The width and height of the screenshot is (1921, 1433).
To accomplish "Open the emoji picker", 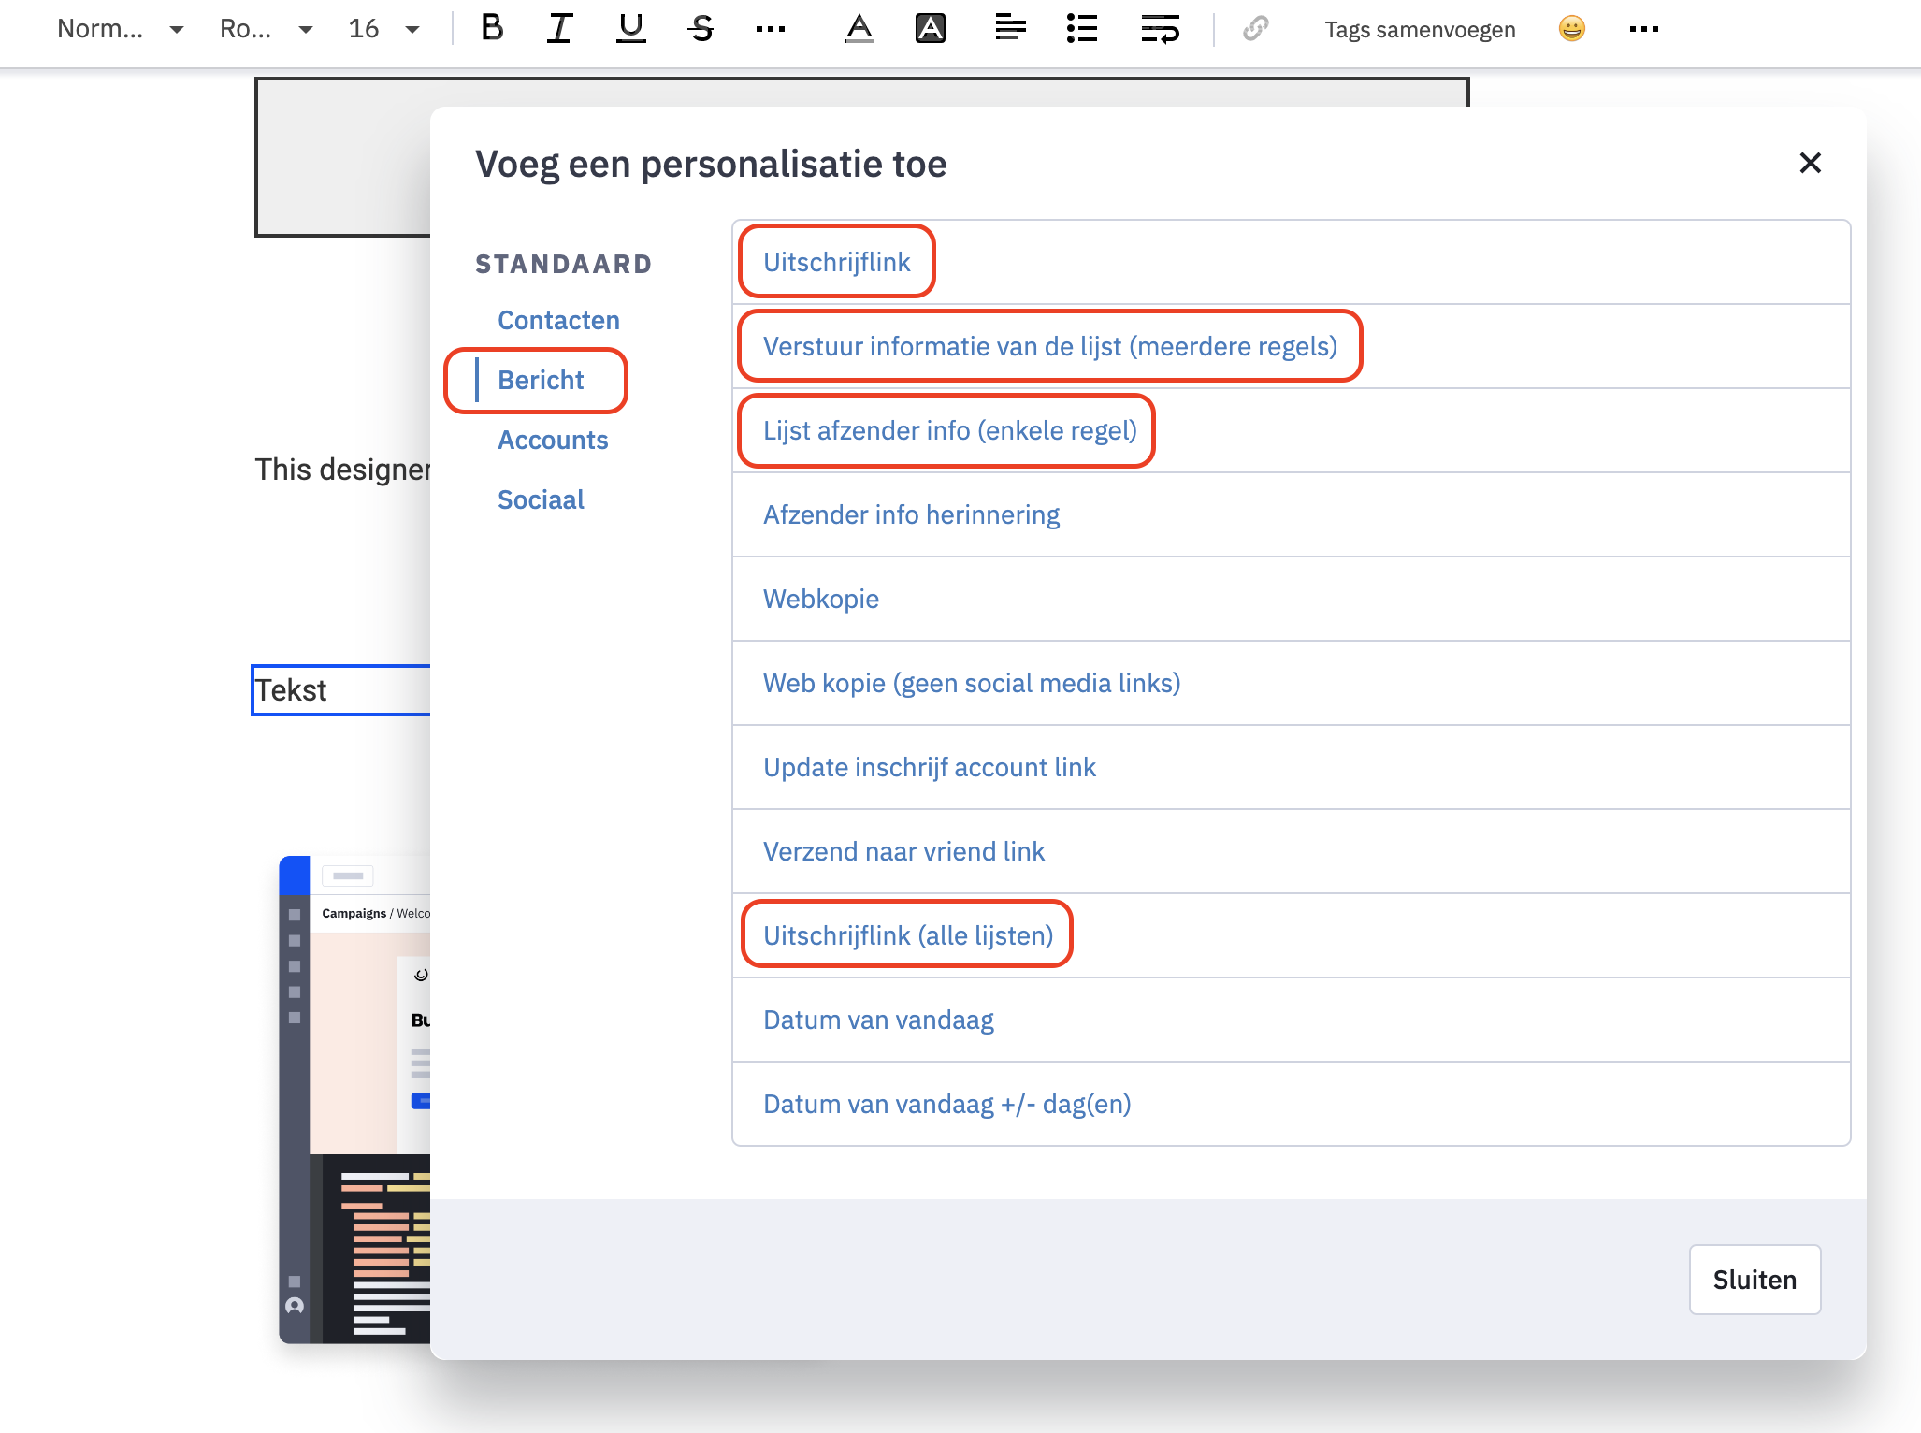I will 1572,29.
